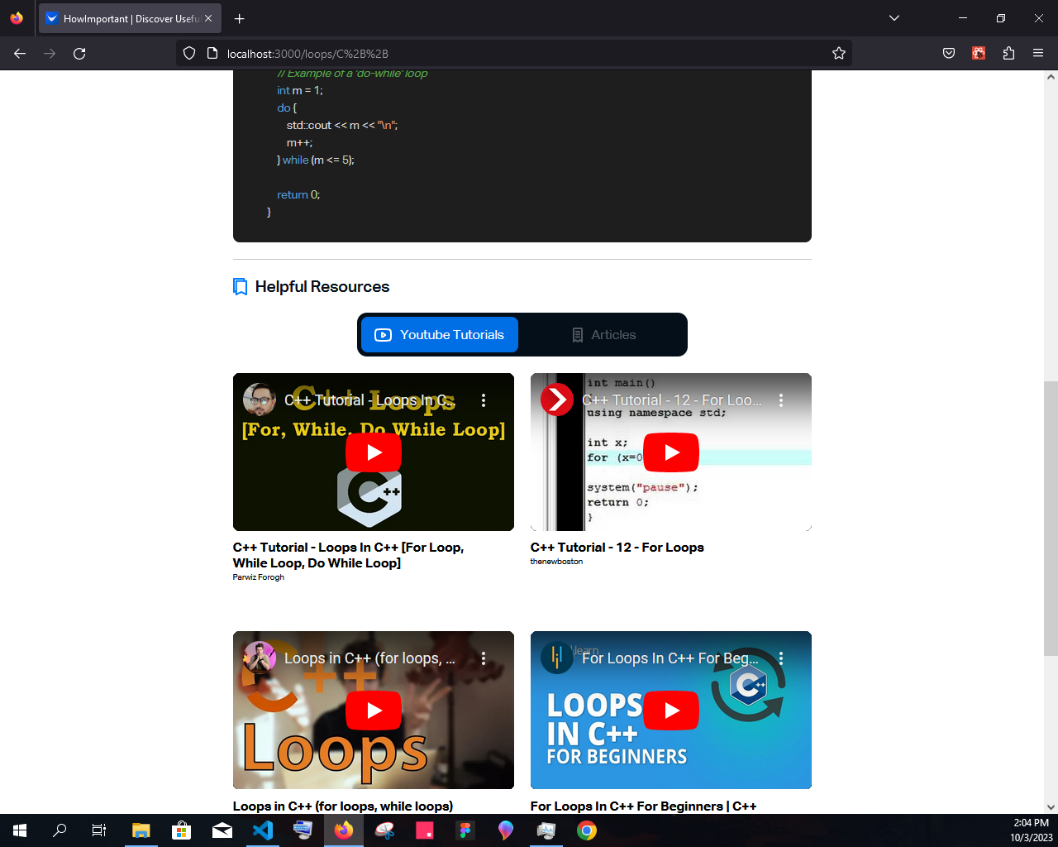Open Task View in the taskbar
The height and width of the screenshot is (847, 1058).
(99, 830)
